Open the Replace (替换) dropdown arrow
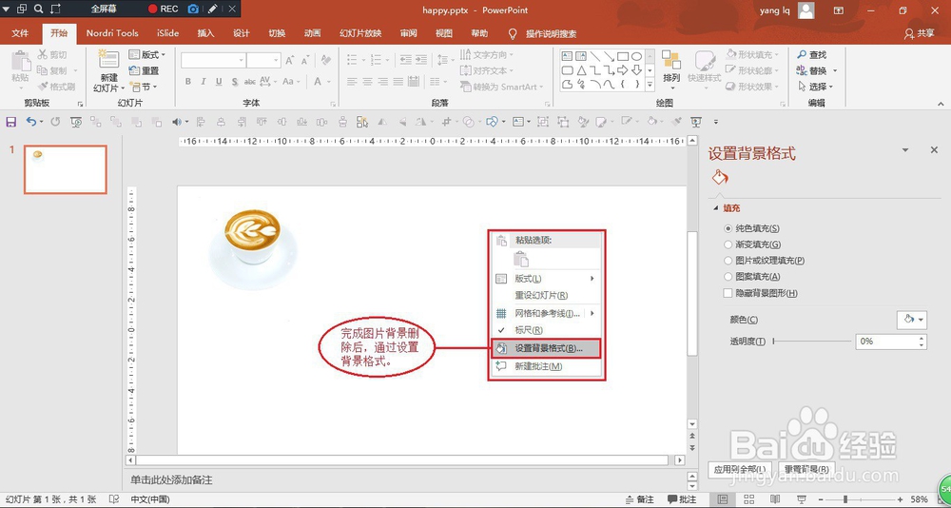This screenshot has width=951, height=508. 835,71
